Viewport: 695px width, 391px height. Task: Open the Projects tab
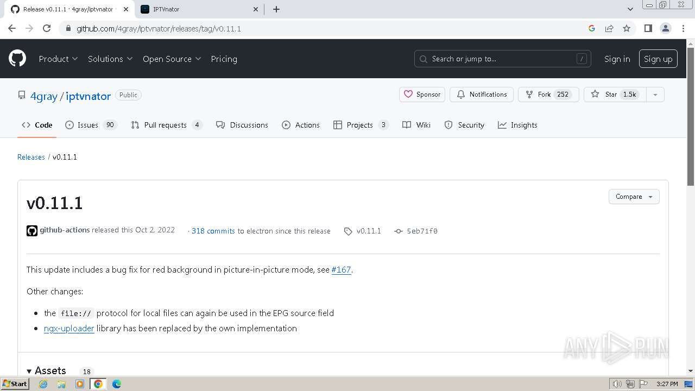361,125
